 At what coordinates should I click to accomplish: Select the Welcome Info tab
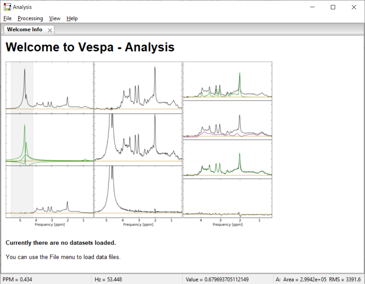(23, 30)
